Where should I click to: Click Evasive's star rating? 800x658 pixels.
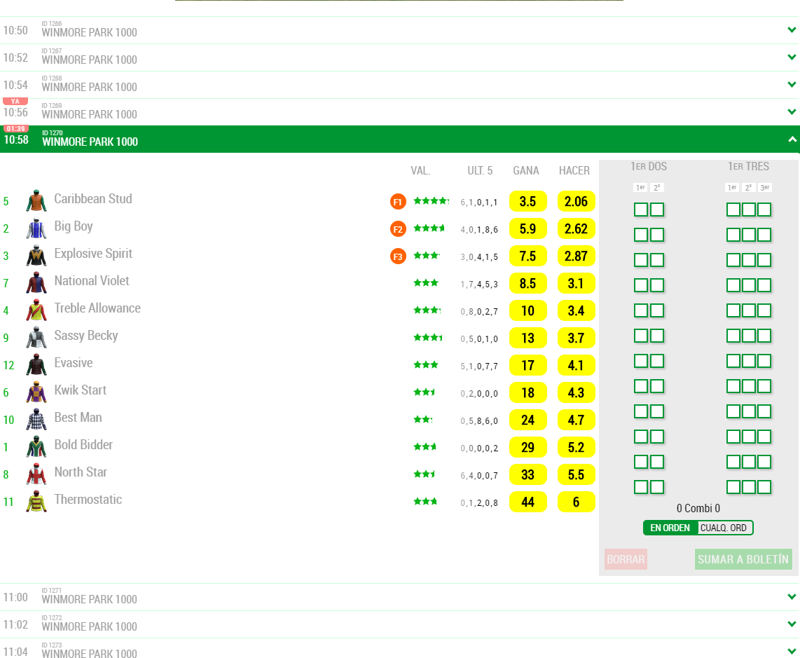426,364
